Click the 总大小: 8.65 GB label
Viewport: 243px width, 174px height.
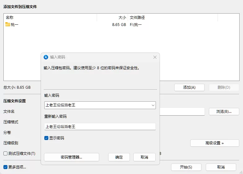(17, 87)
